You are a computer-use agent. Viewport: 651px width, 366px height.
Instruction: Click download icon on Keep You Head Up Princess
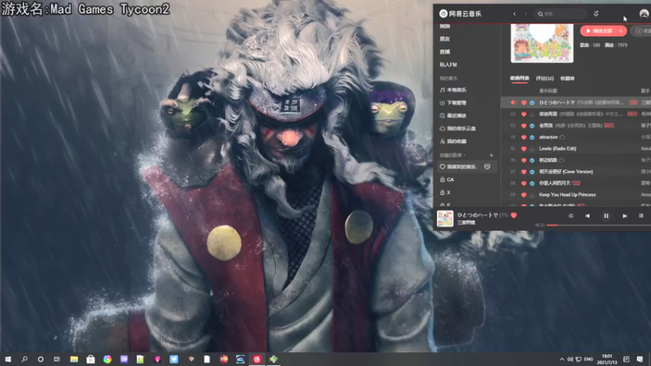[x=532, y=194]
